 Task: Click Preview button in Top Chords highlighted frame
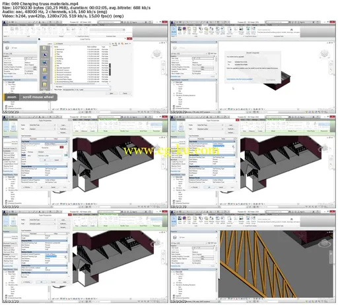coord(194,187)
